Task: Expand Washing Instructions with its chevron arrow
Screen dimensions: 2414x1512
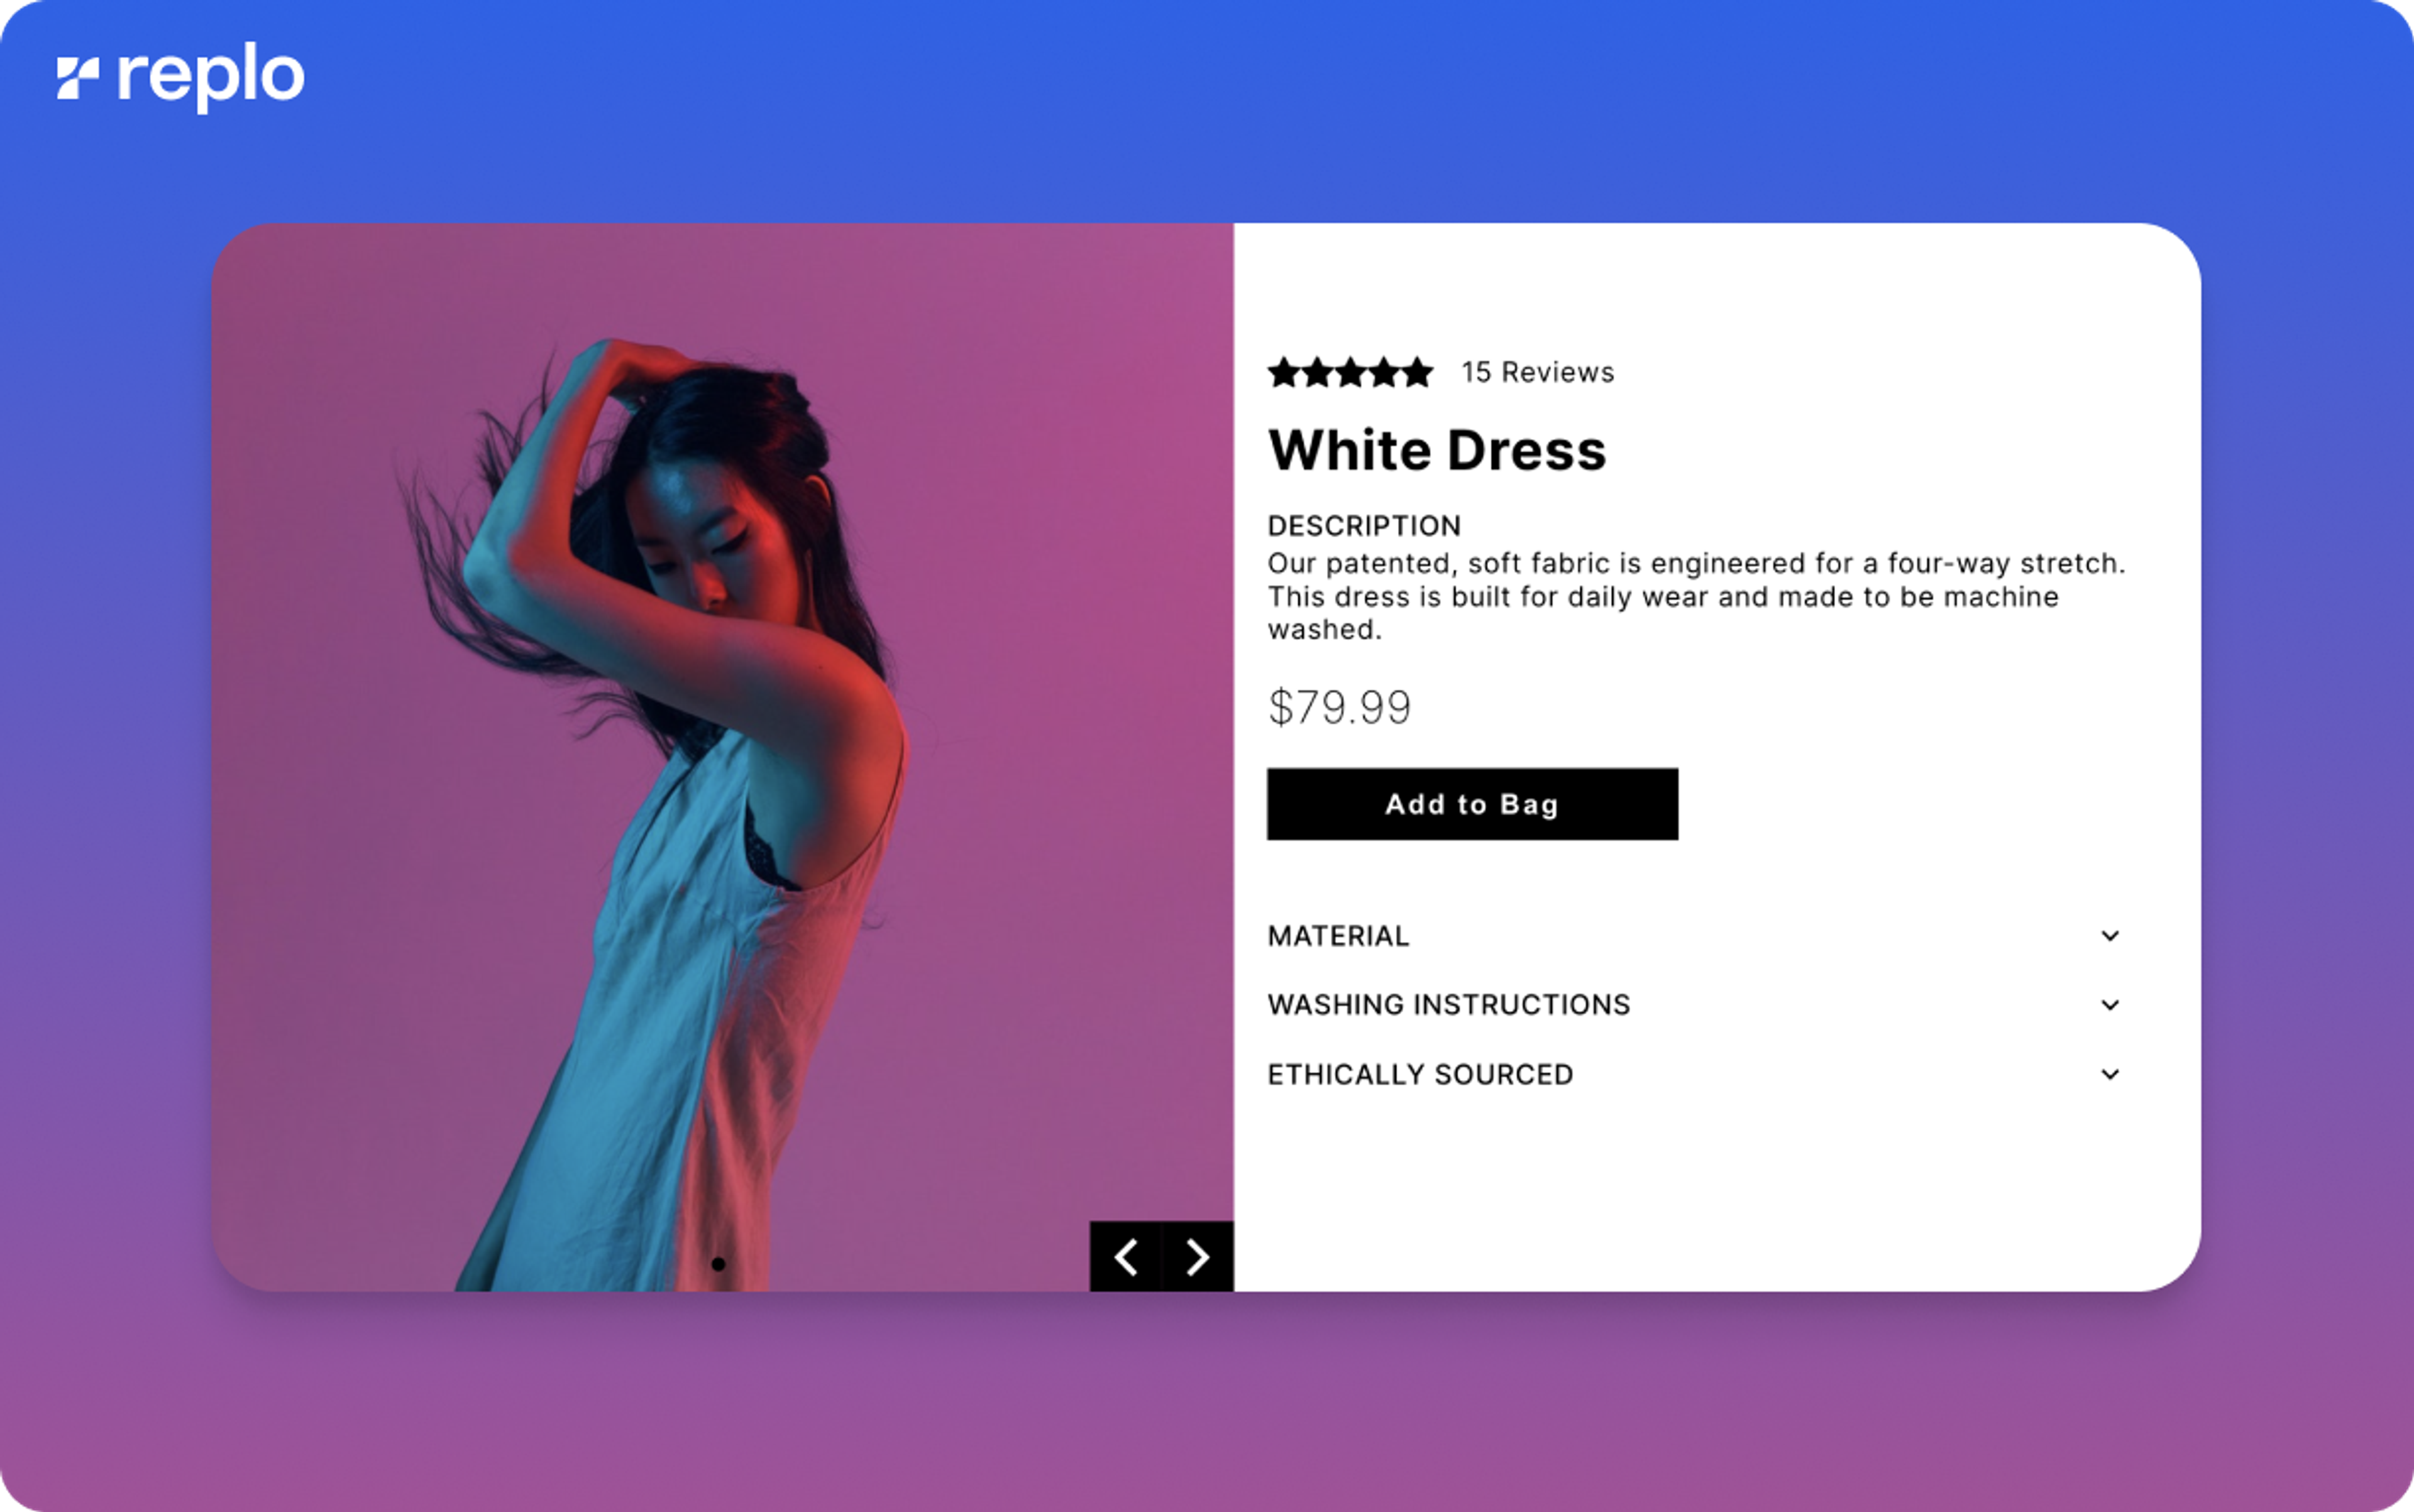Action: [x=2110, y=1005]
